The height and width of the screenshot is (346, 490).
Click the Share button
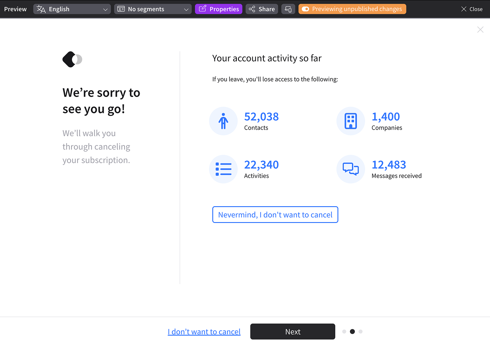click(262, 9)
